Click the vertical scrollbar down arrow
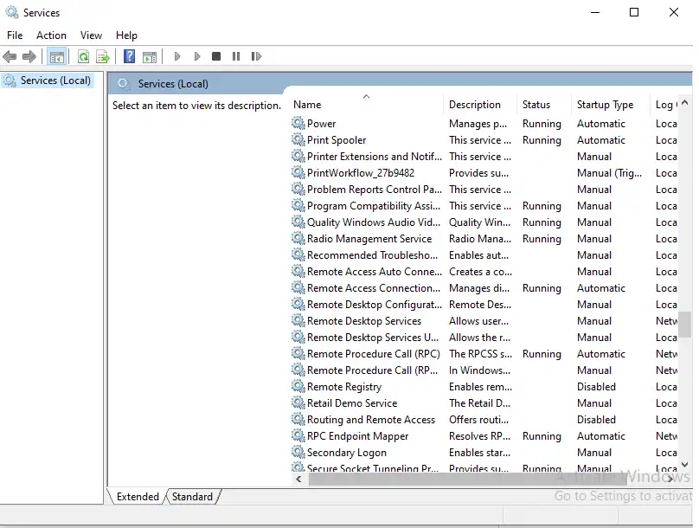The height and width of the screenshot is (528, 699). (x=685, y=464)
